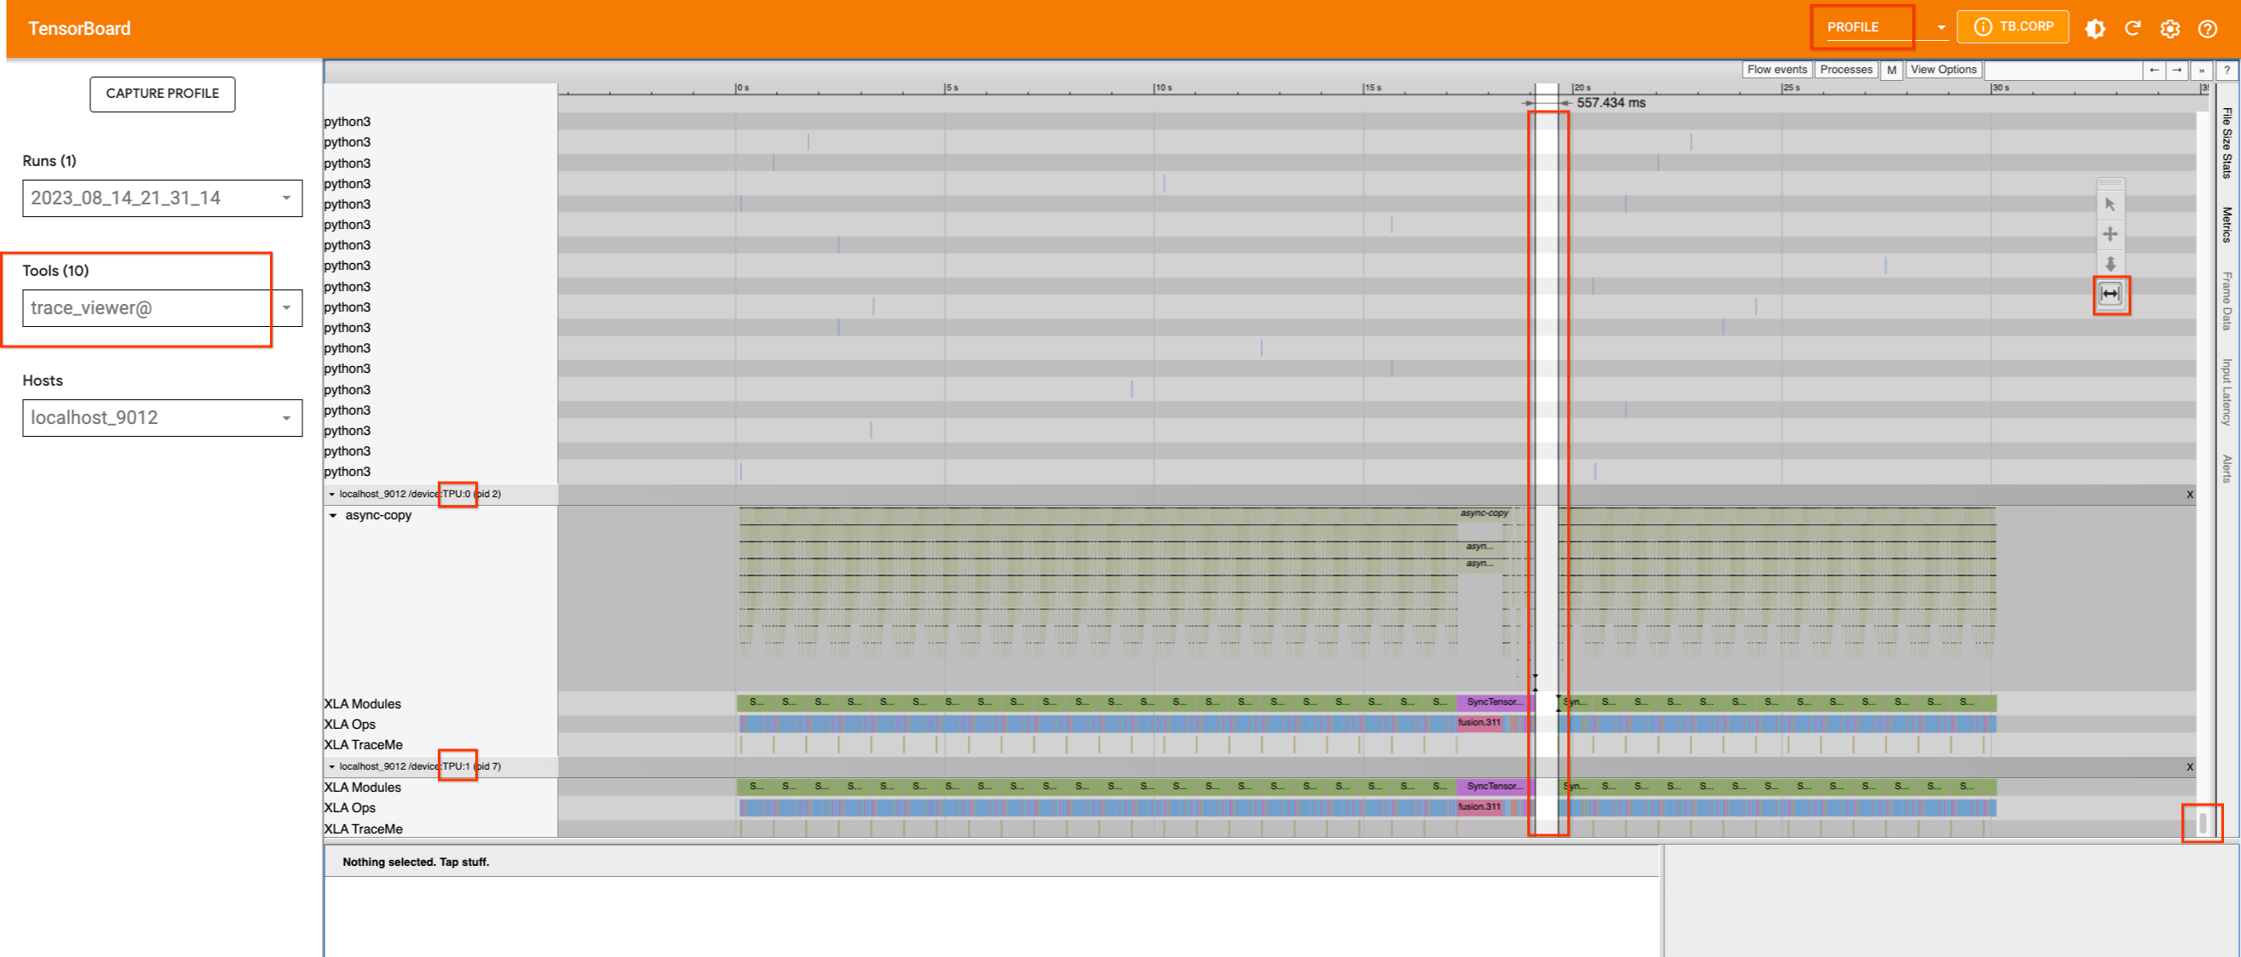Click the TB.CORP button
The width and height of the screenshot is (2241, 957).
tap(2012, 27)
